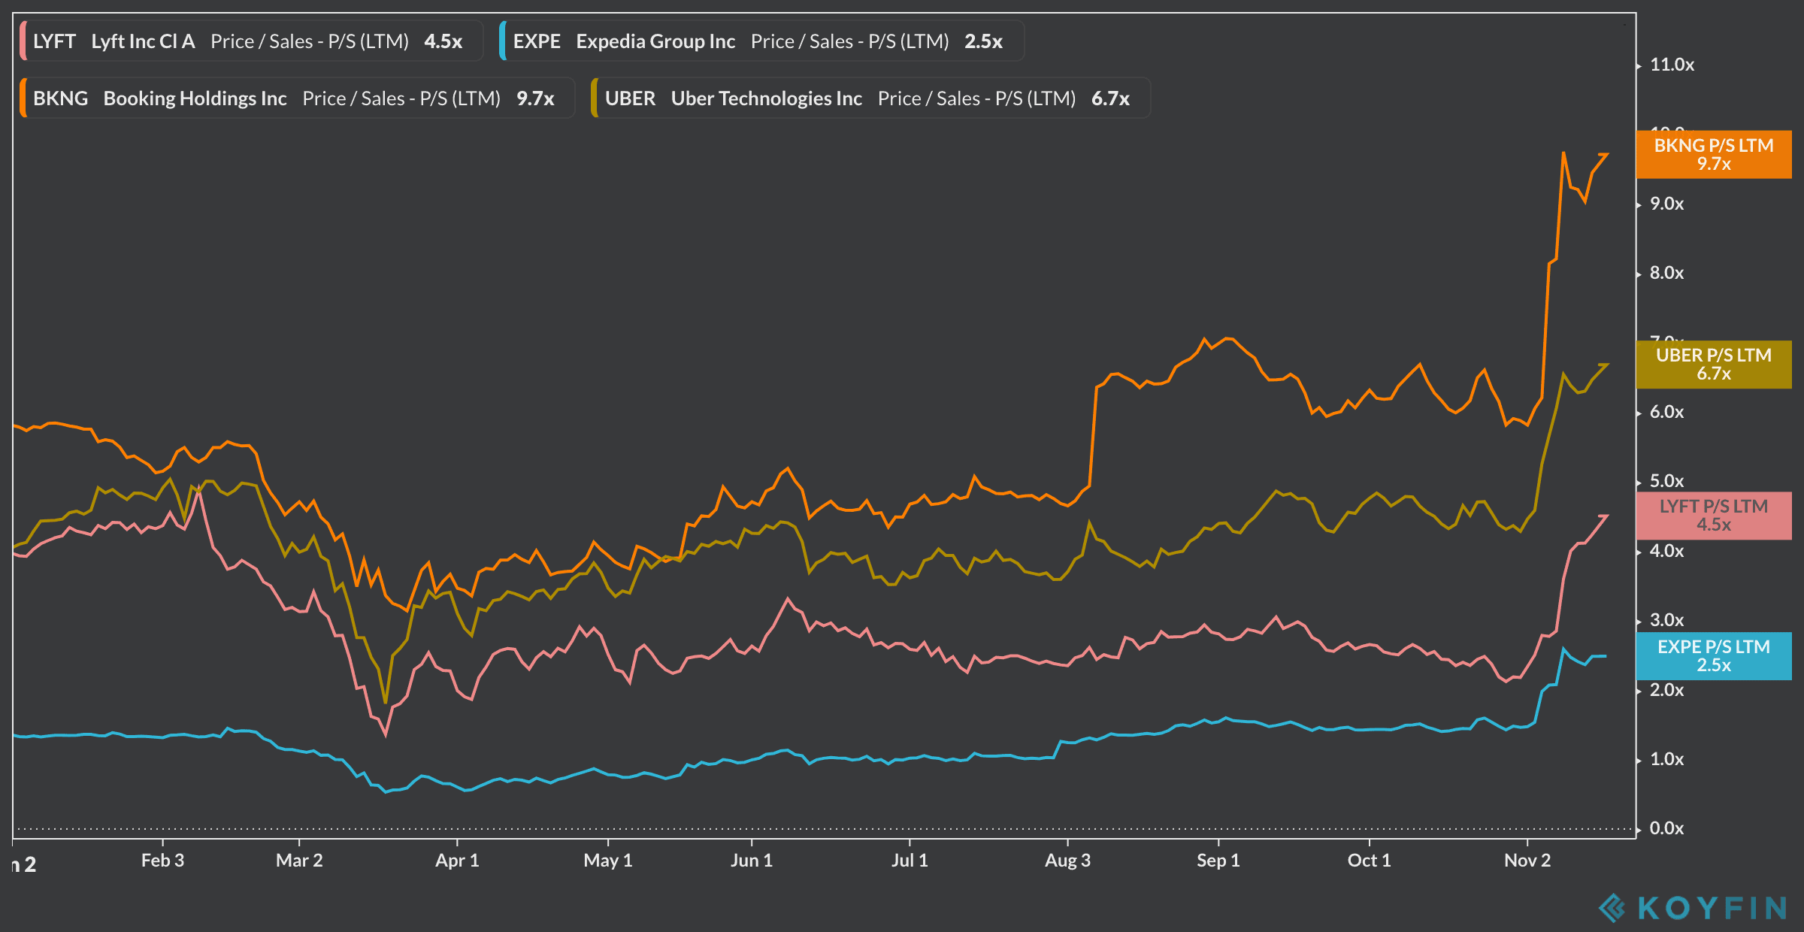Click the blue EXPE color bar in legend
1804x932 pixels.
point(503,41)
